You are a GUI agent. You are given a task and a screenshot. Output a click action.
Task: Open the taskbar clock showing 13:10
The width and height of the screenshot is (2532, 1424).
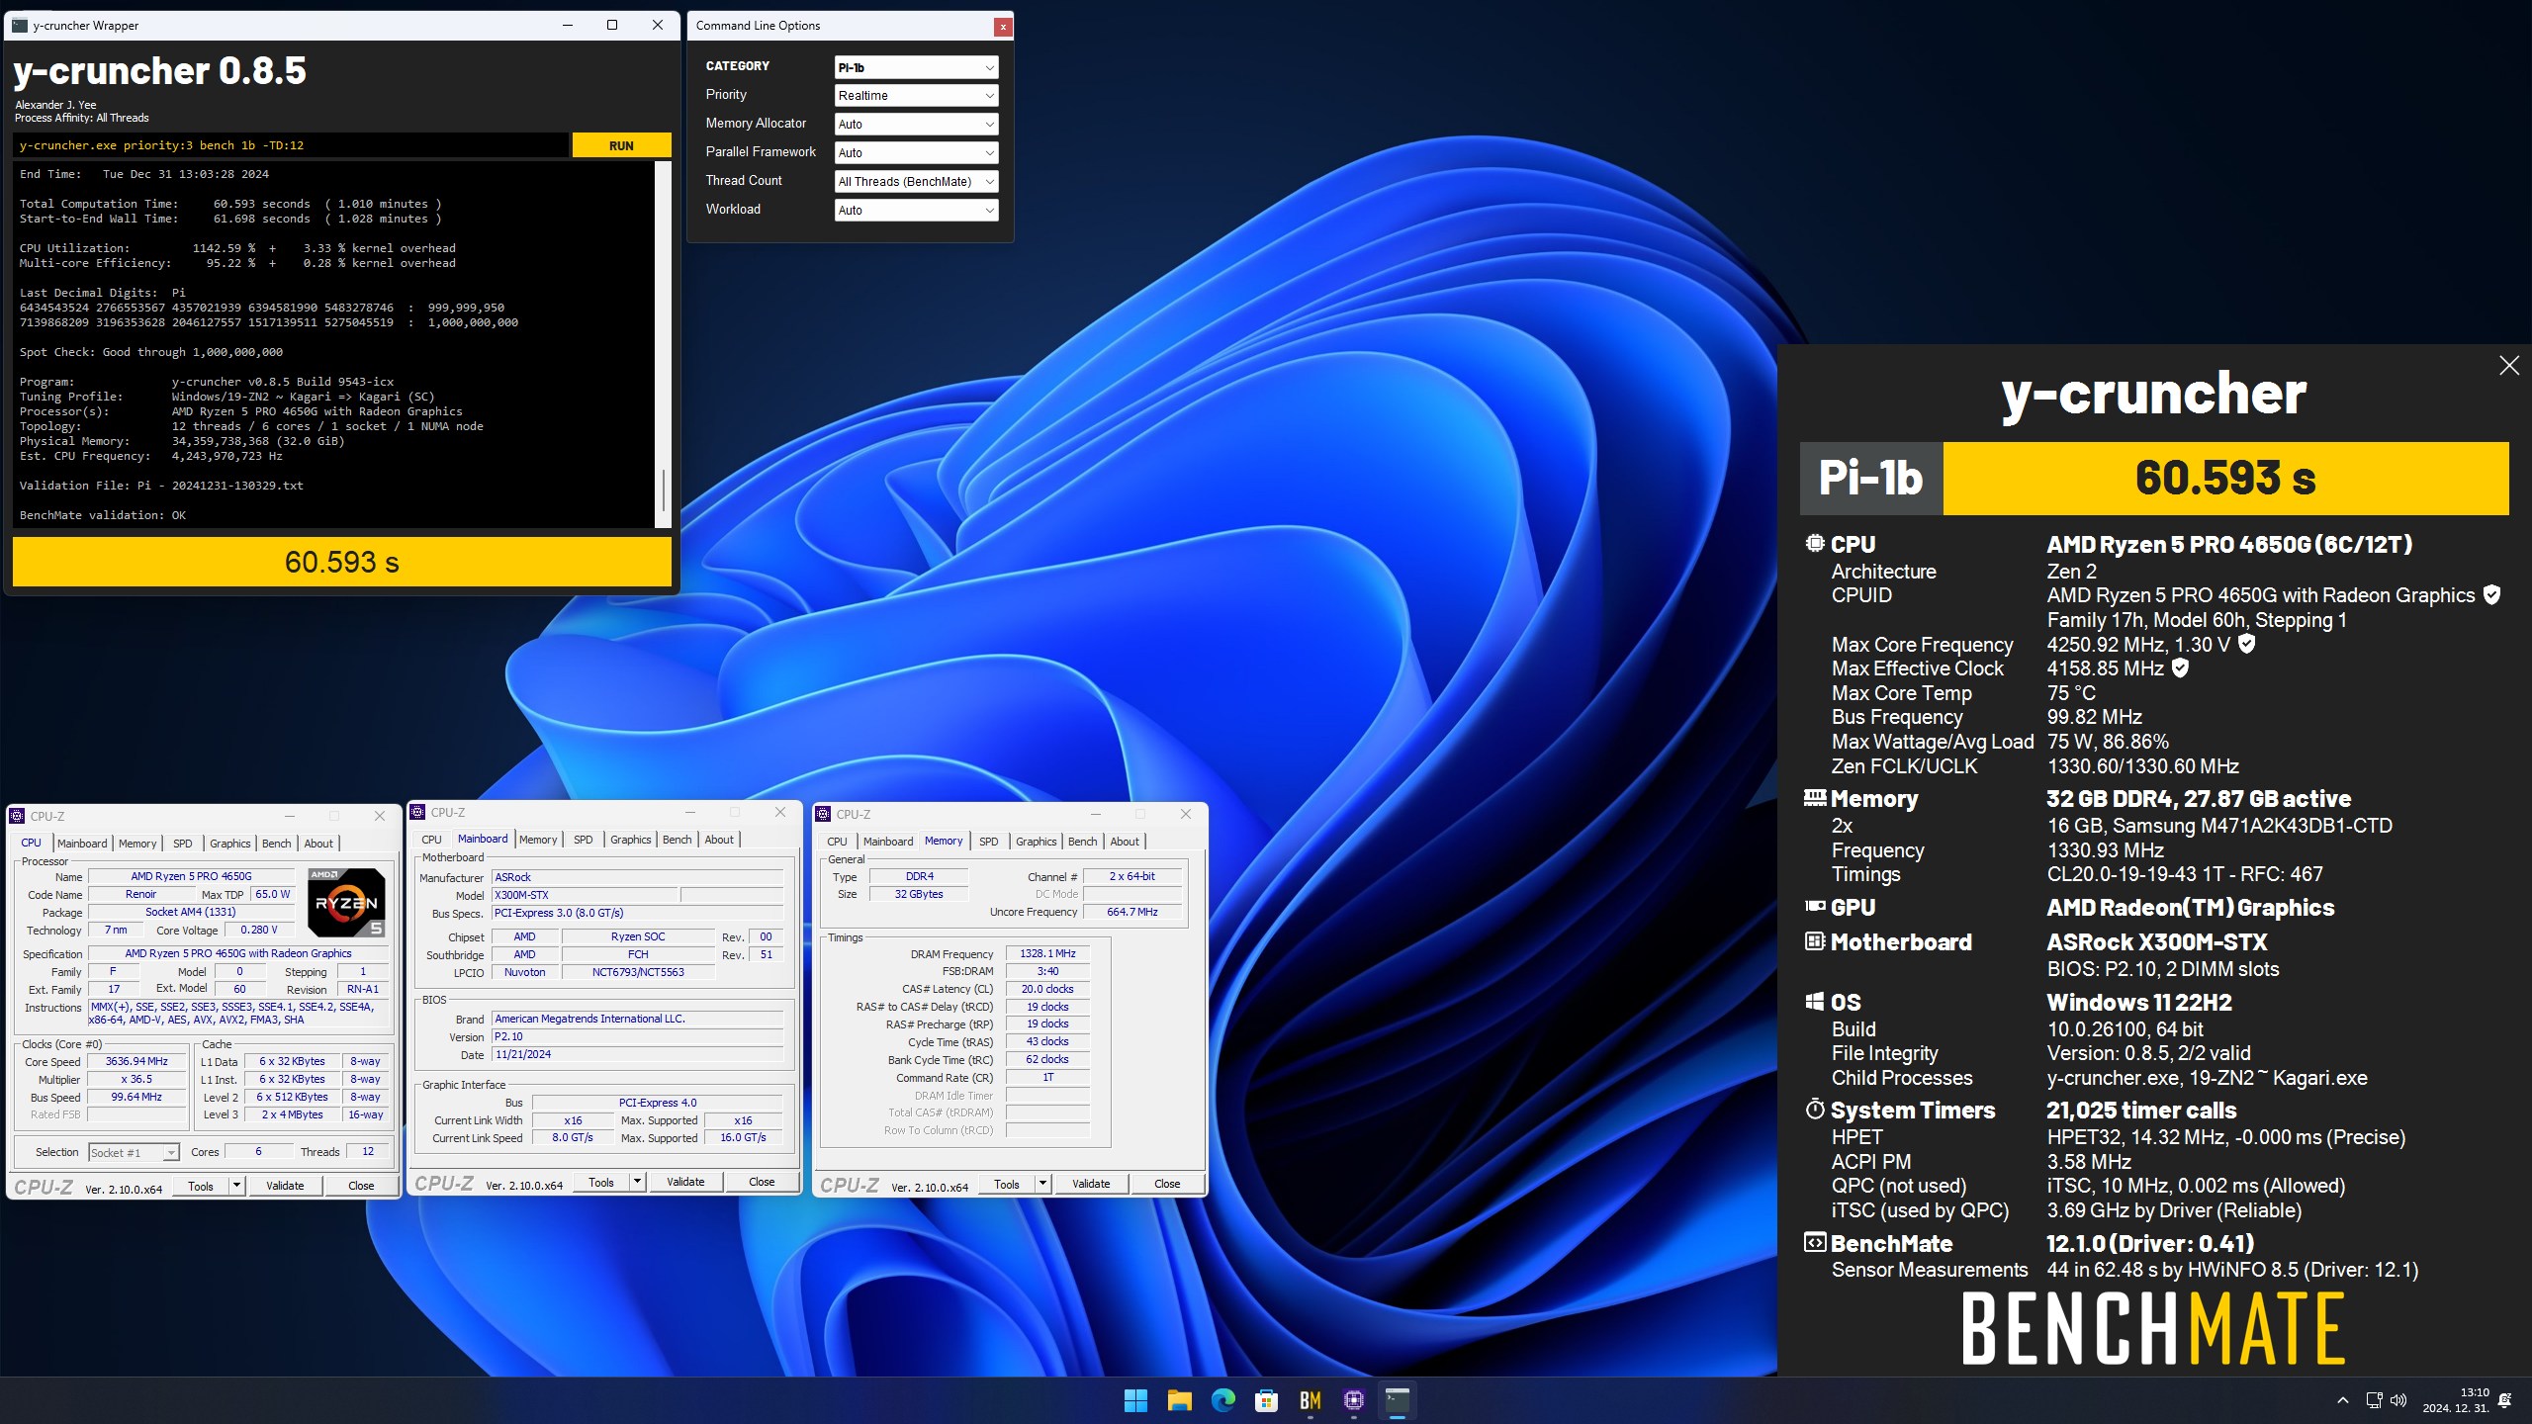[x=2456, y=1400]
